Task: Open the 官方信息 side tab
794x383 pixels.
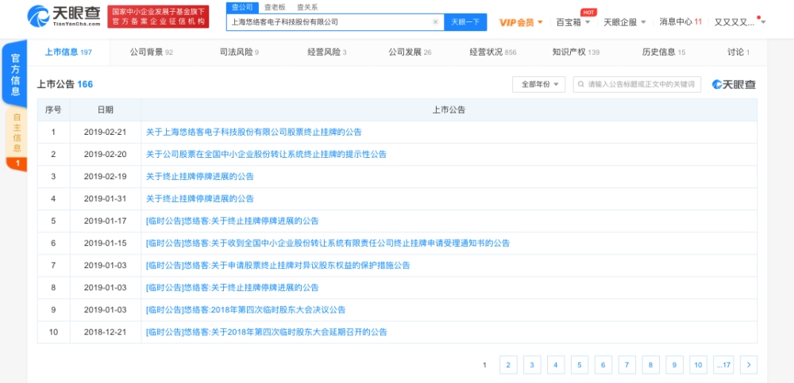Action: 15,74
